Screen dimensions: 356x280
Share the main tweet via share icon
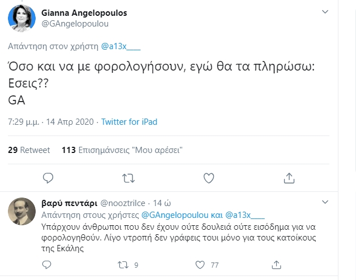click(289, 178)
